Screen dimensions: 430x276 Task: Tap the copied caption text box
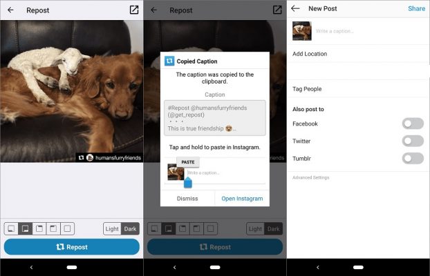coord(215,118)
